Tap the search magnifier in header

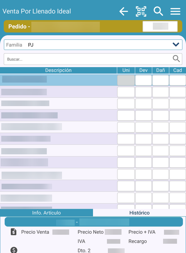coord(158,11)
